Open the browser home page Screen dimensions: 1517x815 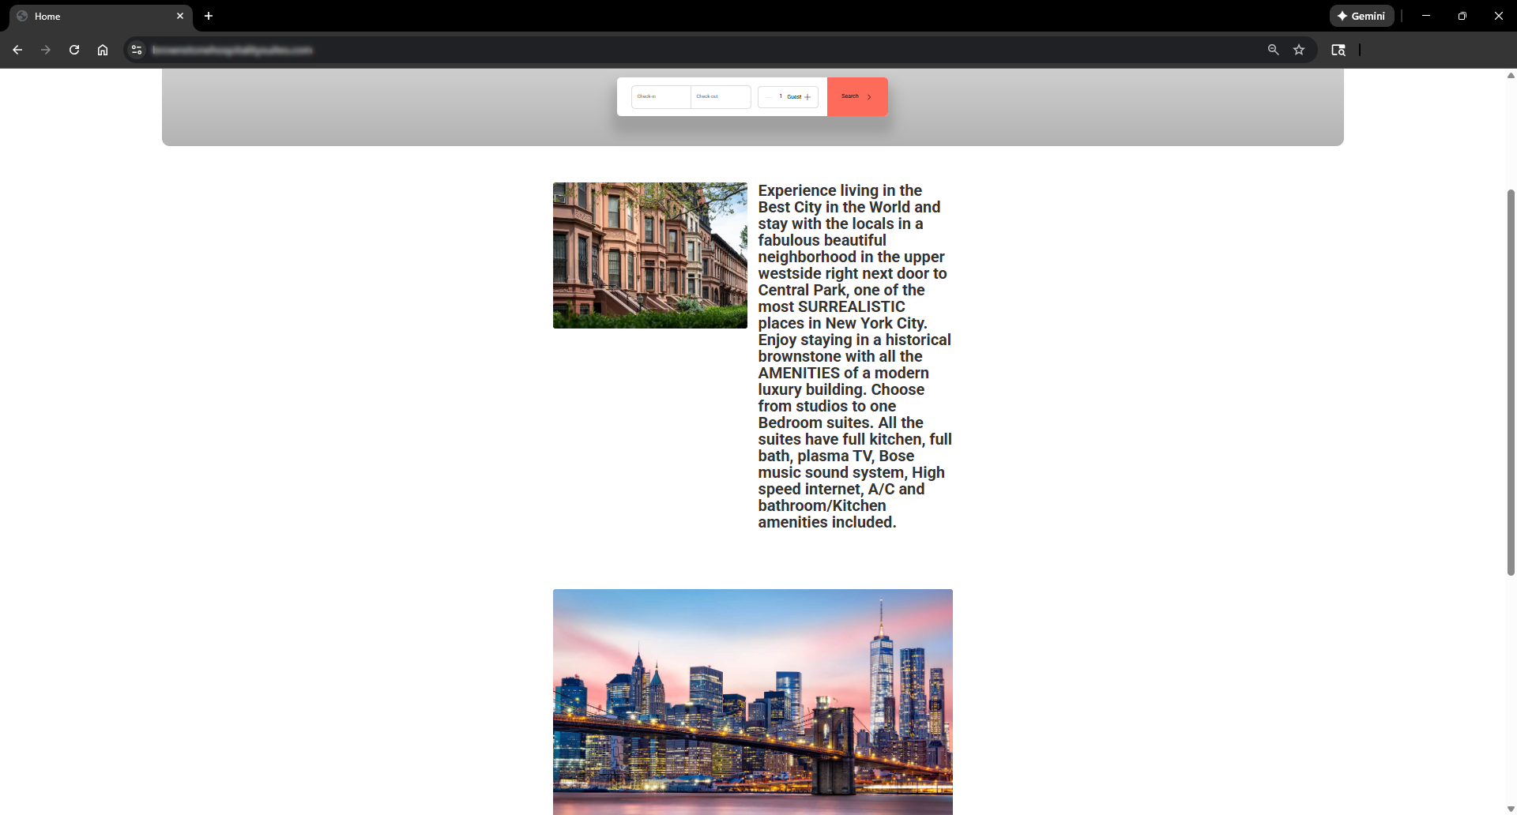point(103,50)
